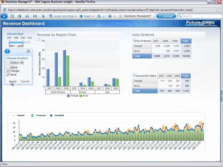Maximize the Choose Product widget using its icon

(28, 52)
